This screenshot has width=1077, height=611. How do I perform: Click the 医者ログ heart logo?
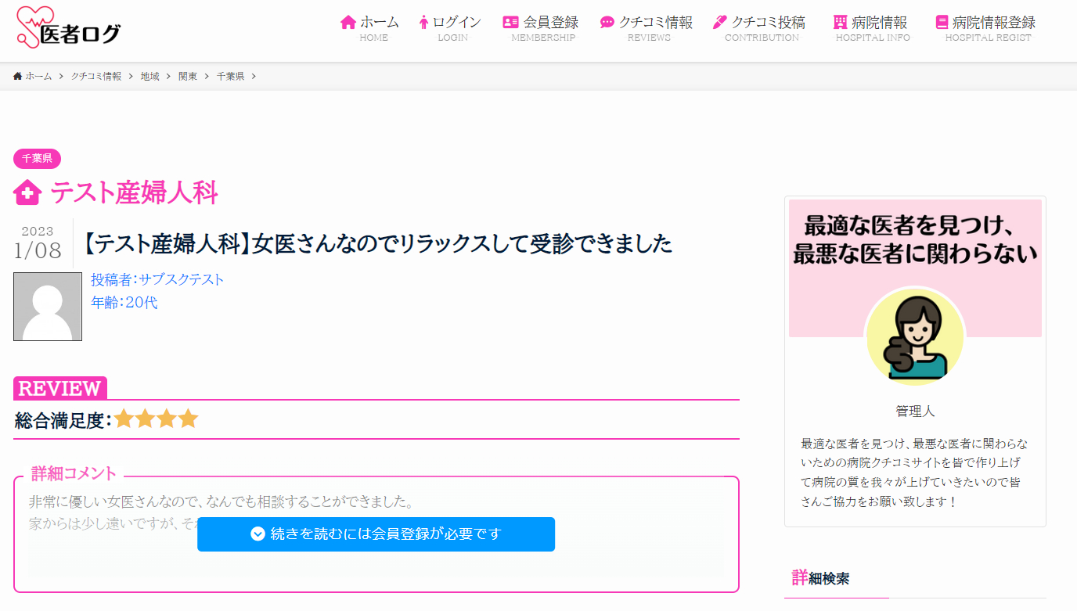[69, 28]
